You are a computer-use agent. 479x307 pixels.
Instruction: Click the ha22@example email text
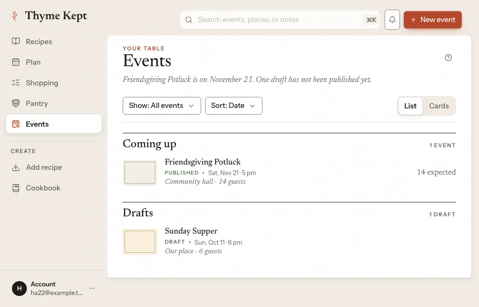tap(57, 293)
